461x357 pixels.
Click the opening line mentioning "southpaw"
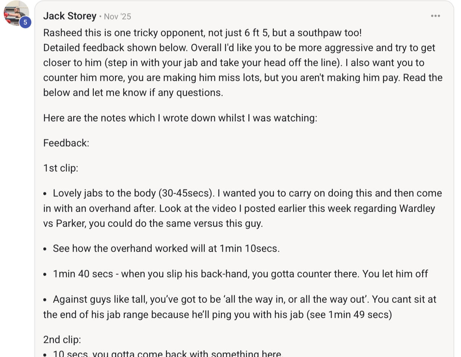[202, 33]
